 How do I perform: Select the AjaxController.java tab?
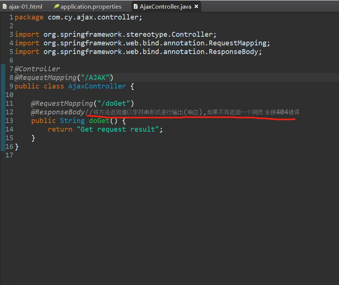coord(166,6)
